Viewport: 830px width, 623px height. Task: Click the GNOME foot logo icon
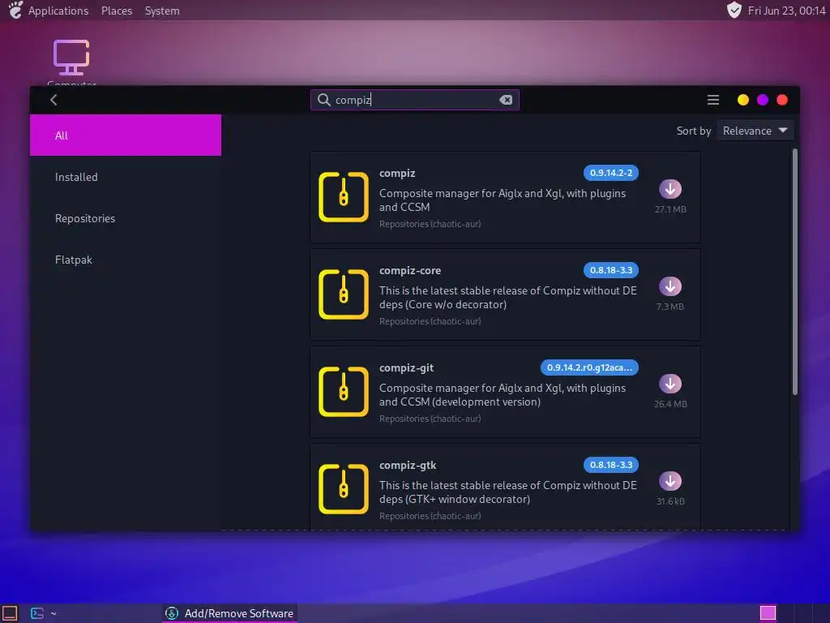[15, 10]
